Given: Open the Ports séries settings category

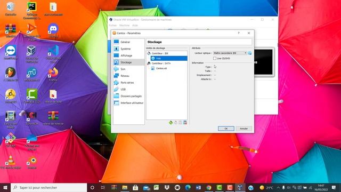Looking at the screenshot, I should [129, 83].
